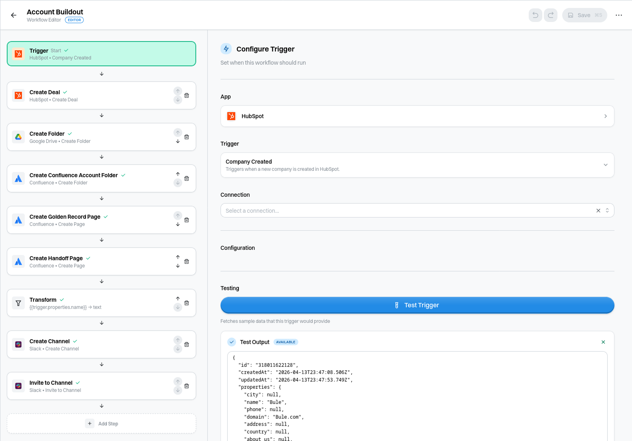632x441 pixels.
Task: Move Create Confluence Account Folder up
Action: 178,174
